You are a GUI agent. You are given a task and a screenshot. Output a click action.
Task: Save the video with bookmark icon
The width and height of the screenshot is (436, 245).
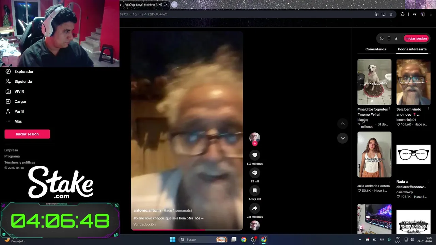(x=254, y=191)
